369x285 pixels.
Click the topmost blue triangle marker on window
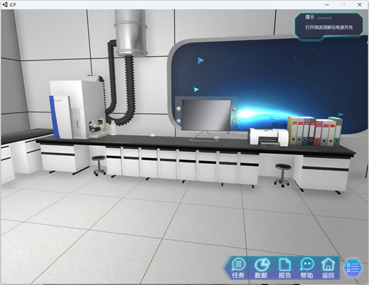pos(200,61)
